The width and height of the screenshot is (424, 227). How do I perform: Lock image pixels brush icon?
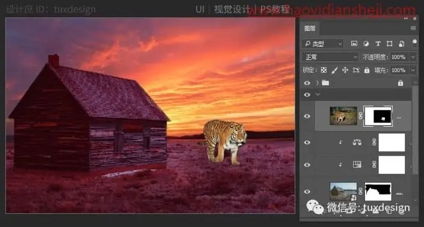(x=334, y=70)
